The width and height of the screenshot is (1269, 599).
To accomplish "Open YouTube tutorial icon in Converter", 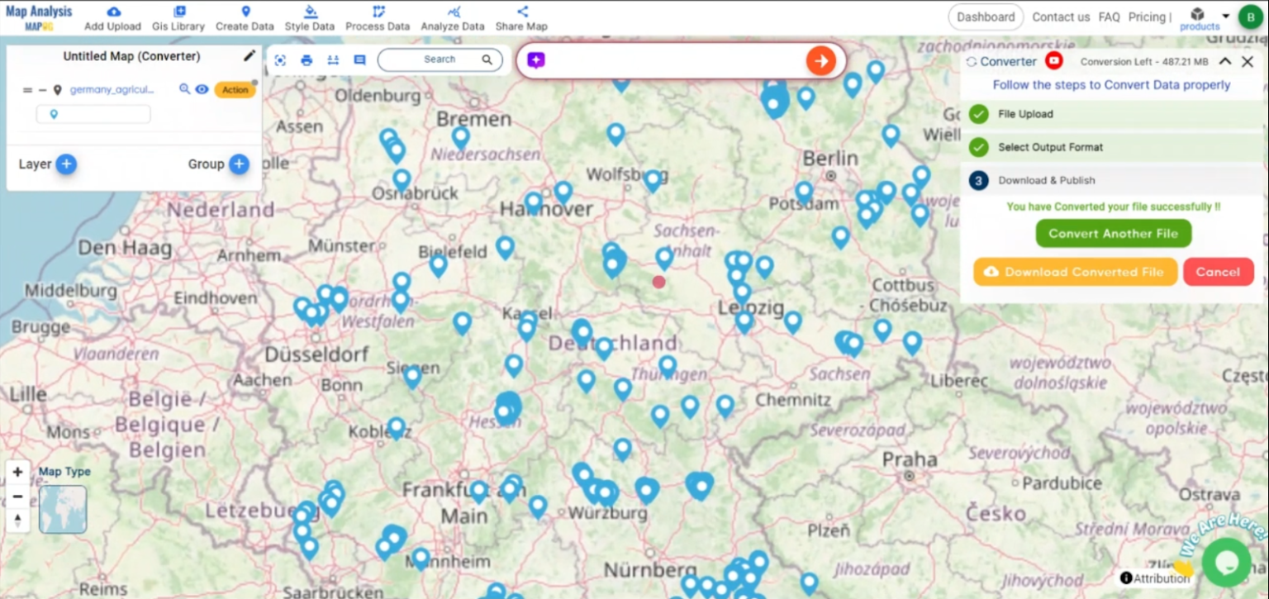I will [x=1053, y=61].
